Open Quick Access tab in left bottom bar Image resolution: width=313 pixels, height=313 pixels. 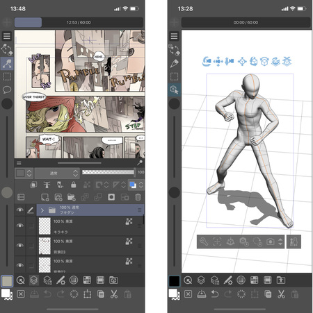(x=21, y=280)
